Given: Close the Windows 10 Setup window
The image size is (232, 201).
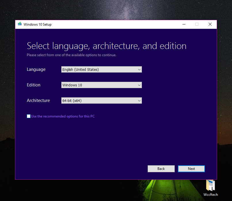Looking at the screenshot, I should point(210,24).
